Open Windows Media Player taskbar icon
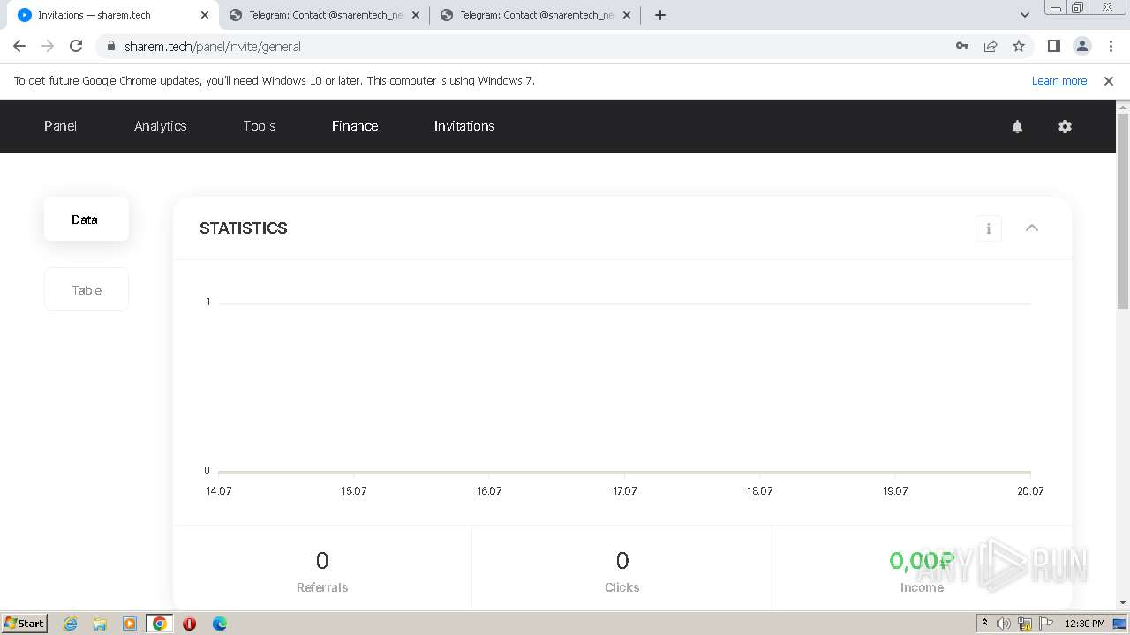Image resolution: width=1130 pixels, height=635 pixels. click(130, 624)
